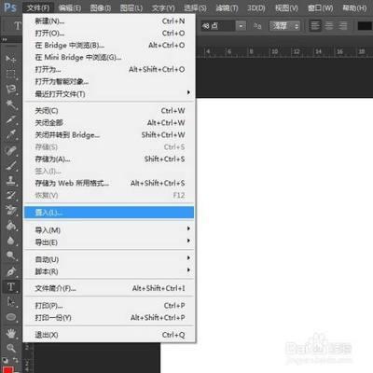This screenshot has width=373, height=373.
Task: Click highlighted 置入(L)... entry
Action: [109, 213]
